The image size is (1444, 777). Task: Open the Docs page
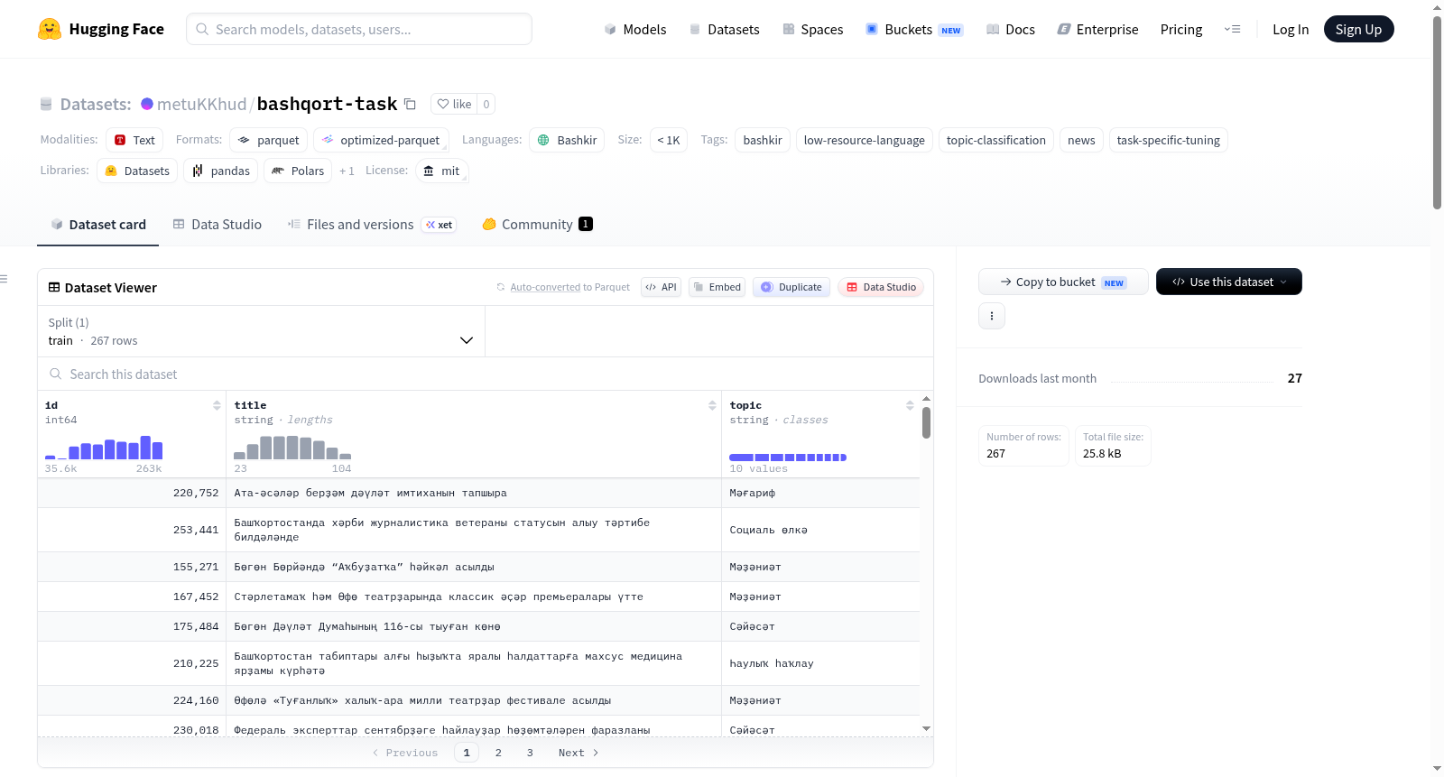[x=1010, y=29]
